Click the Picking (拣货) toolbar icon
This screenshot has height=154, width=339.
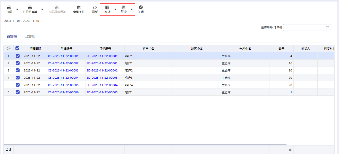(107, 8)
